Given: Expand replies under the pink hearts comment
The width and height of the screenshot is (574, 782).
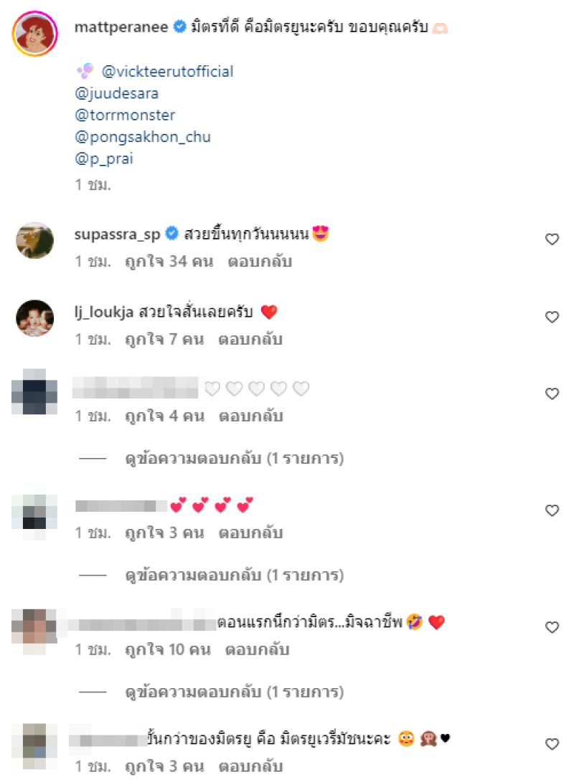Looking at the screenshot, I should 234,575.
